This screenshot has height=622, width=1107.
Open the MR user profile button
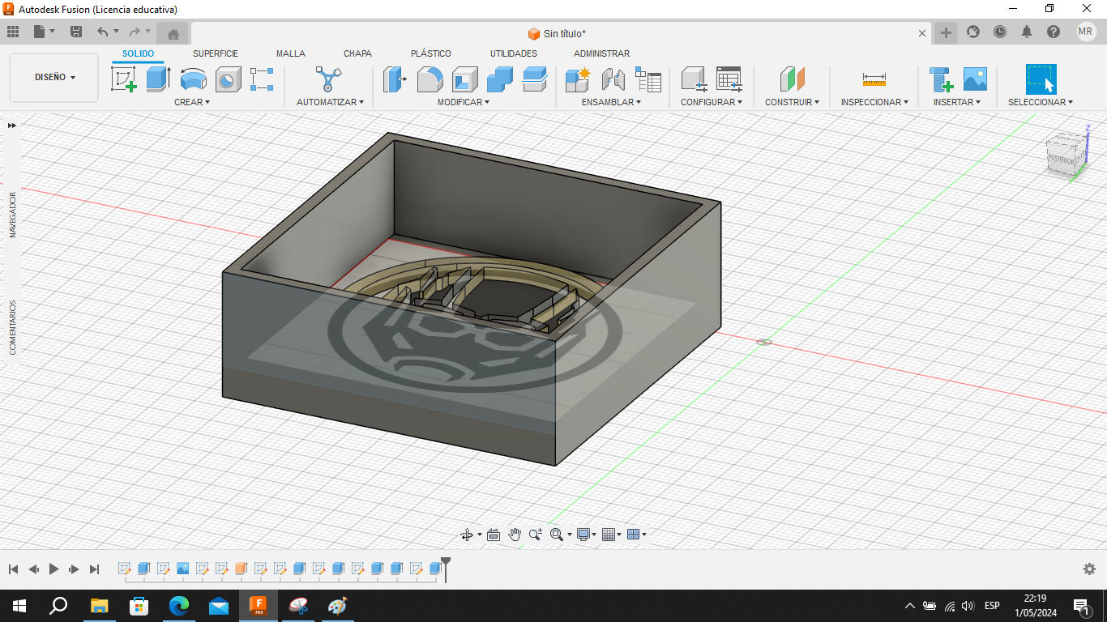click(x=1086, y=32)
